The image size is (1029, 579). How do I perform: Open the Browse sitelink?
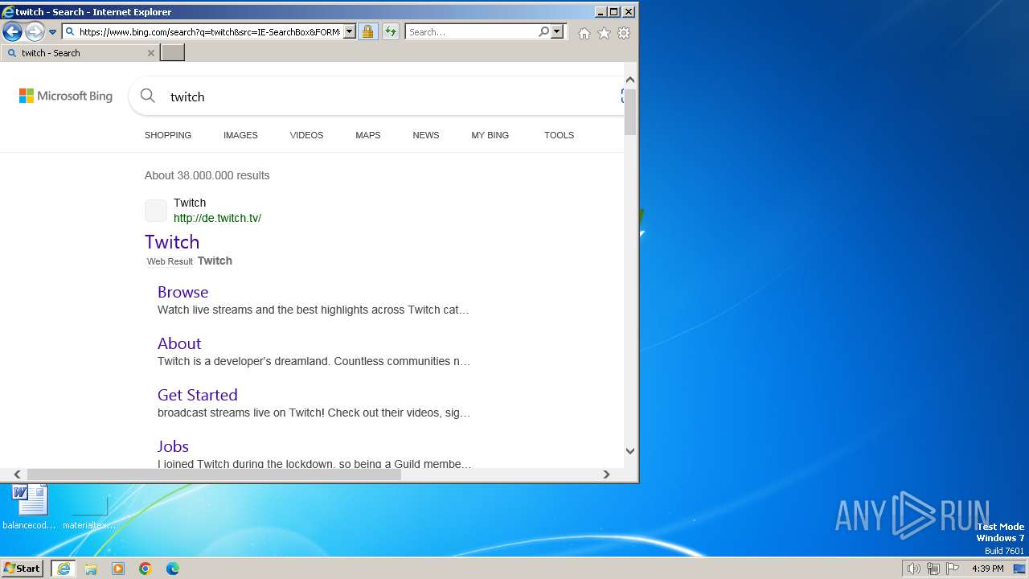182,292
